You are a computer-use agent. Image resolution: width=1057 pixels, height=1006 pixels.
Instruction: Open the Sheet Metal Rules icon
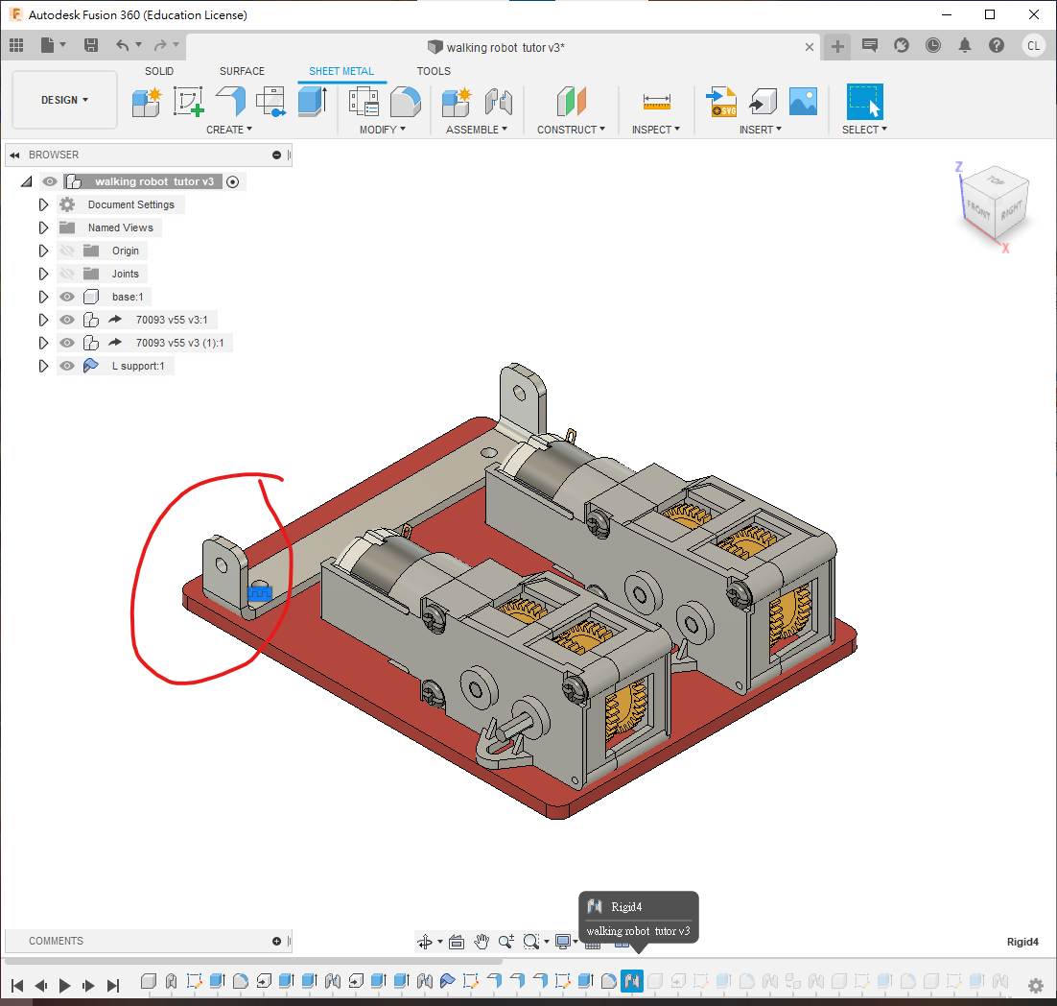click(364, 101)
